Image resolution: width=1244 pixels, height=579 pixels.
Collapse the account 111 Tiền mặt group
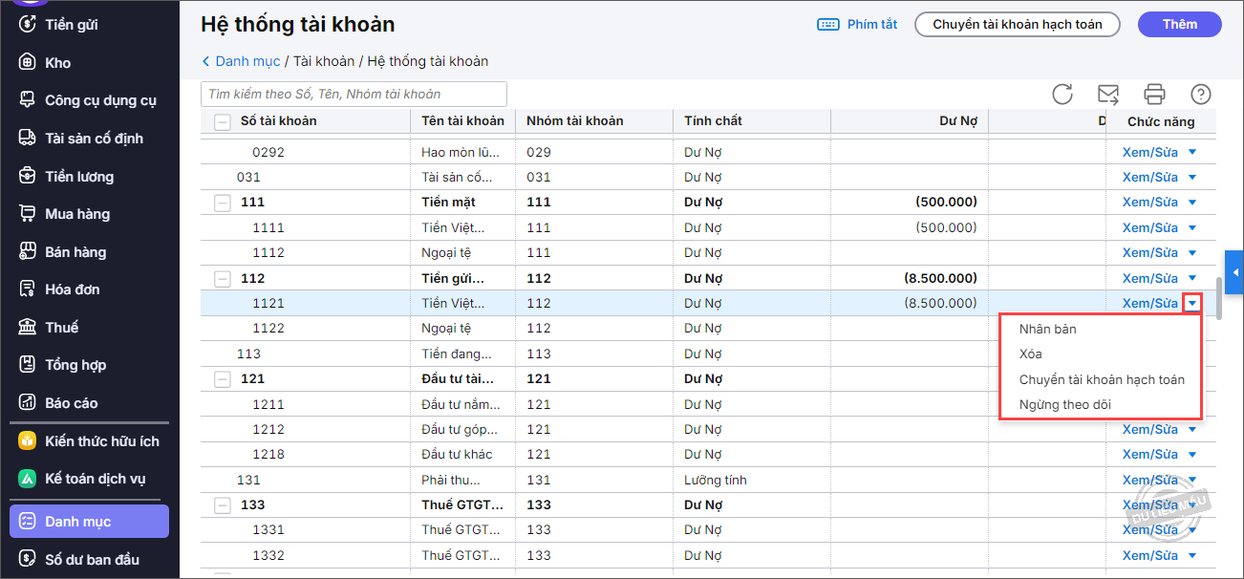tap(222, 203)
